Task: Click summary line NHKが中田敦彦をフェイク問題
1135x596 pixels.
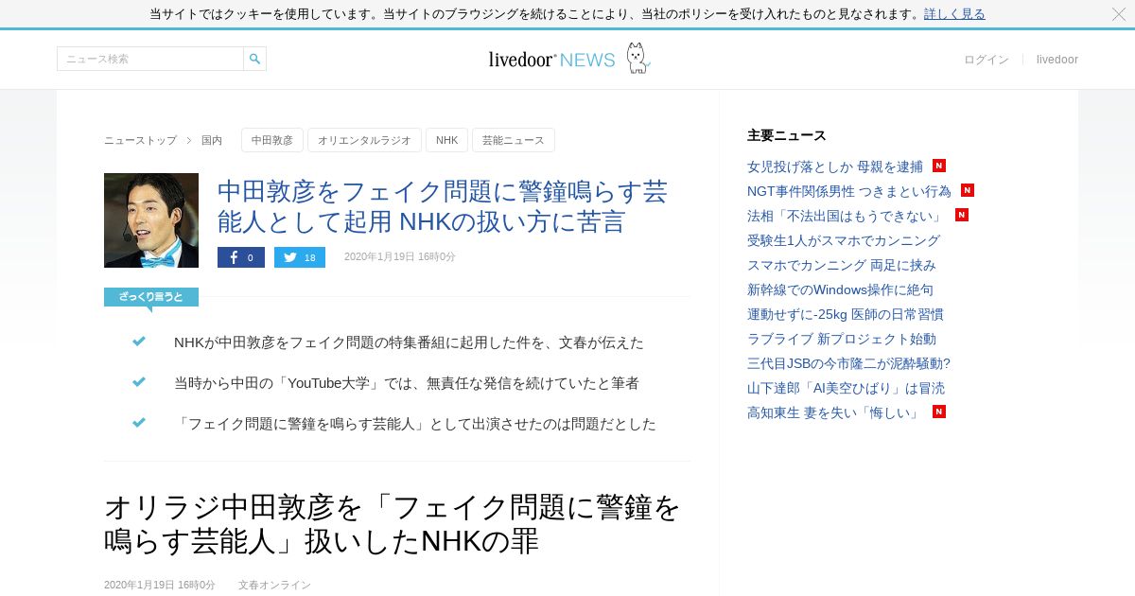Action: tap(409, 342)
